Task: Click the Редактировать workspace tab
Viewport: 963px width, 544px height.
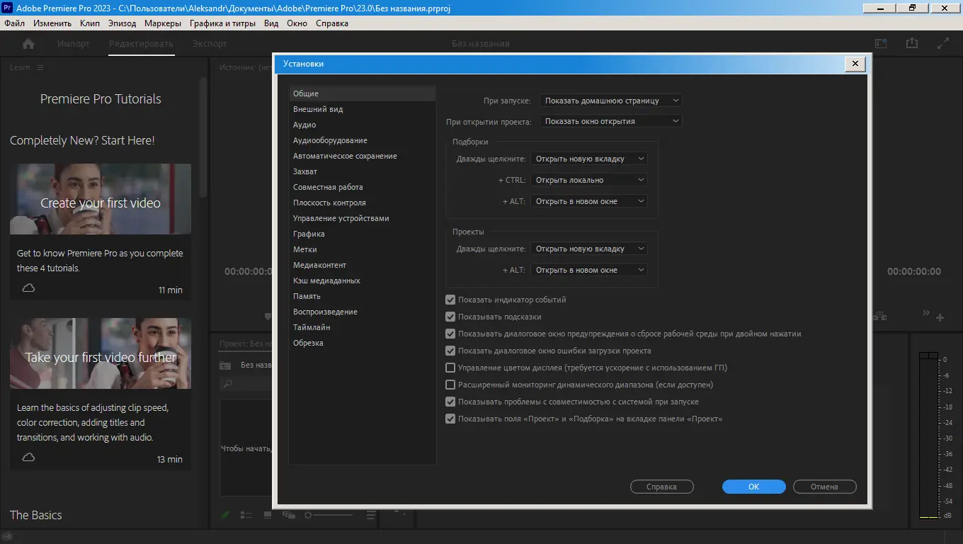Action: coord(141,44)
